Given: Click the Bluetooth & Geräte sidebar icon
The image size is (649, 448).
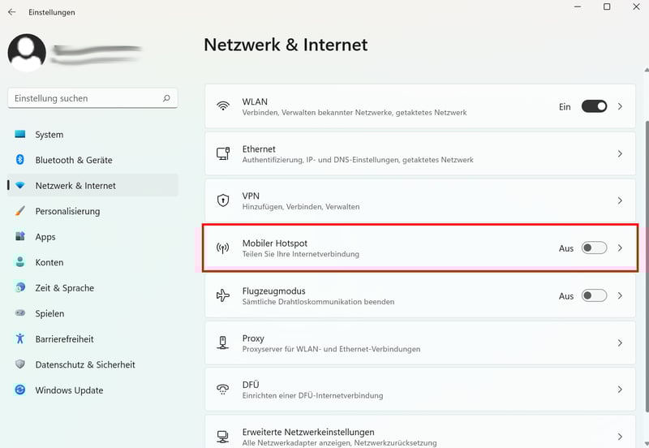Looking at the screenshot, I should (20, 160).
